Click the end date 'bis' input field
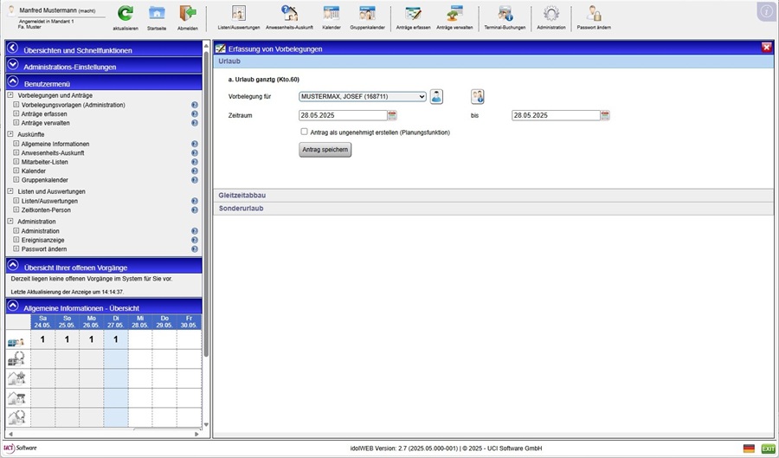 click(555, 115)
